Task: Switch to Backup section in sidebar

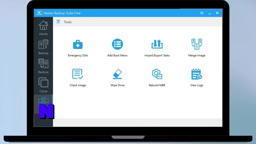Action: click(43, 47)
